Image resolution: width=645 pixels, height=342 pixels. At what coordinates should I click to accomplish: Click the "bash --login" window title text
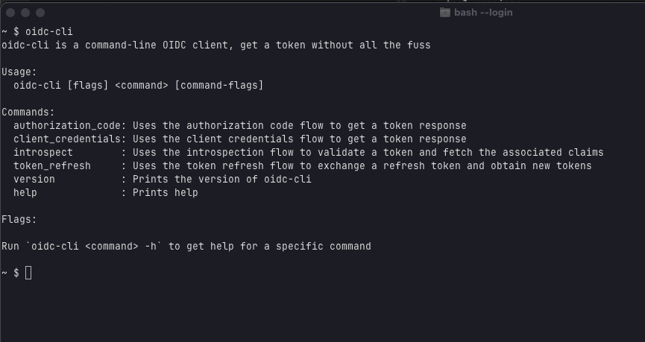483,13
